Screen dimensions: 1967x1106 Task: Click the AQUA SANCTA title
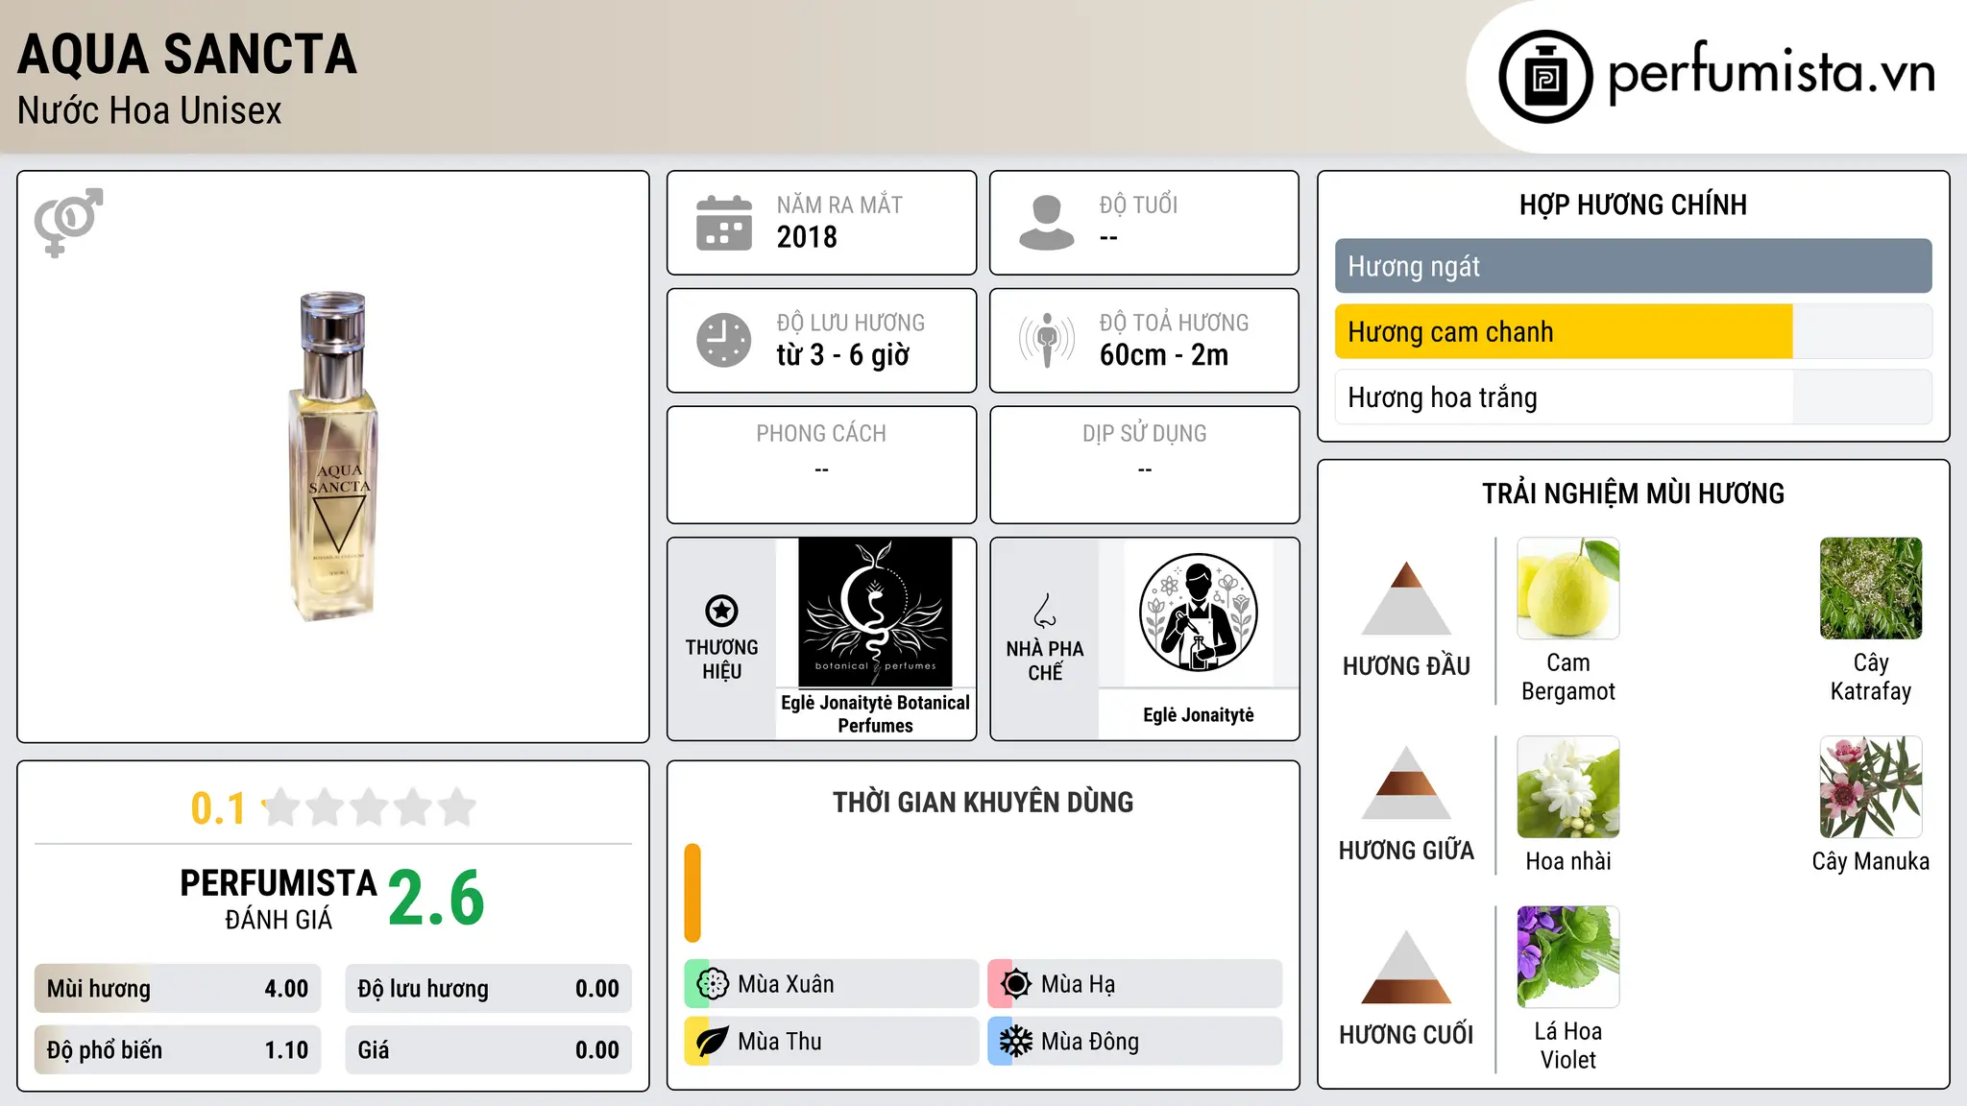click(187, 55)
